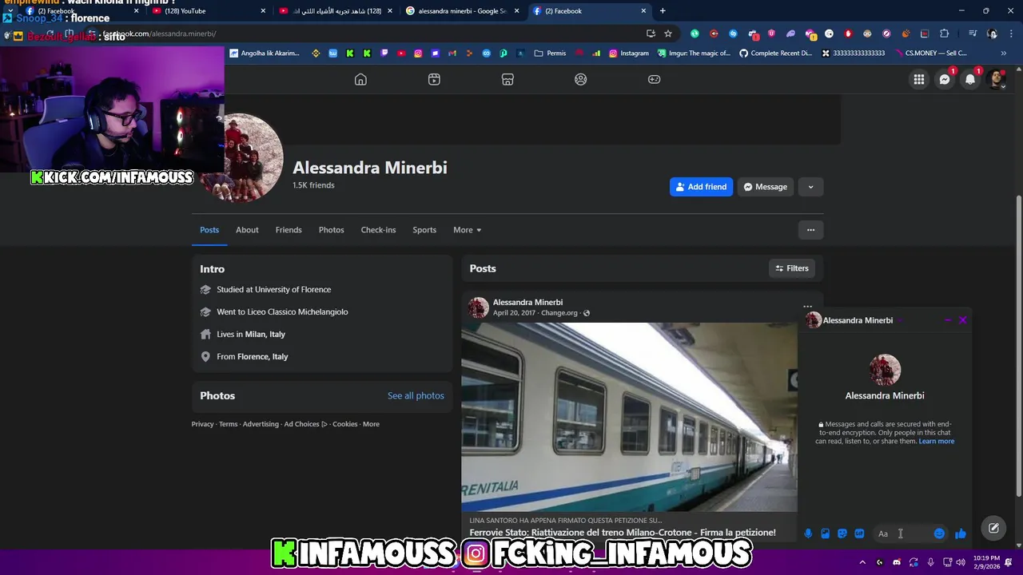Open the Privacy footer link
The height and width of the screenshot is (575, 1023).
(x=202, y=424)
